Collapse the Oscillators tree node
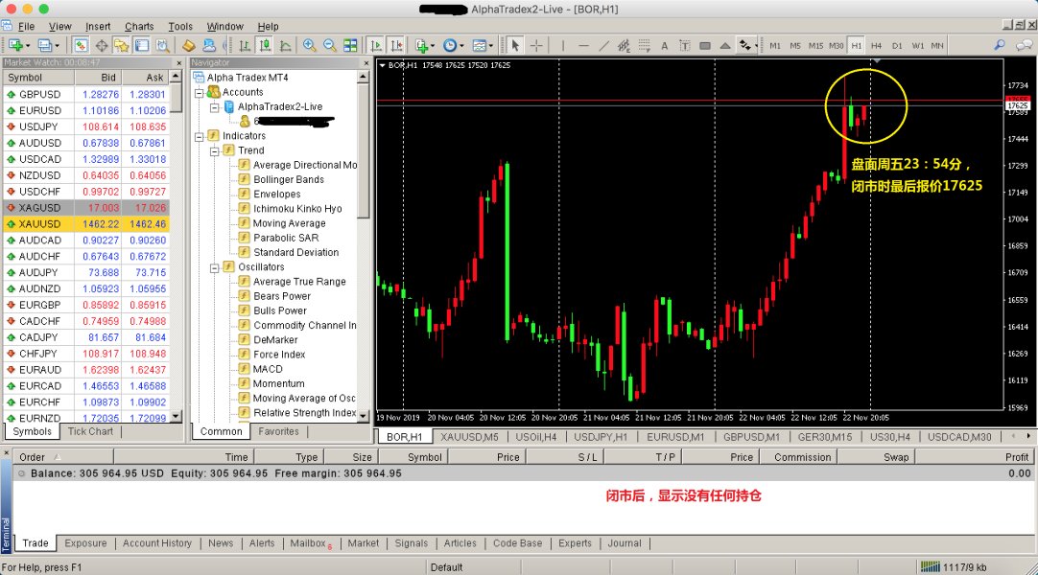 coord(215,267)
